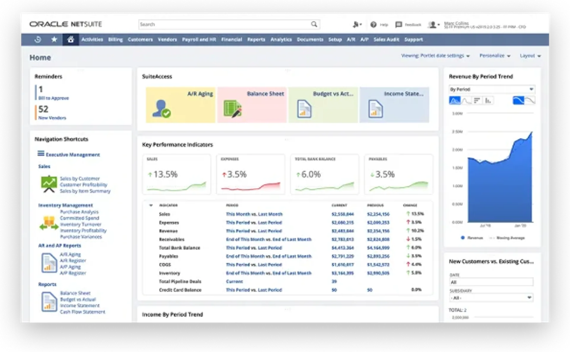The image size is (570, 352).
Task: Click the Help question mark icon
Action: [x=373, y=25]
